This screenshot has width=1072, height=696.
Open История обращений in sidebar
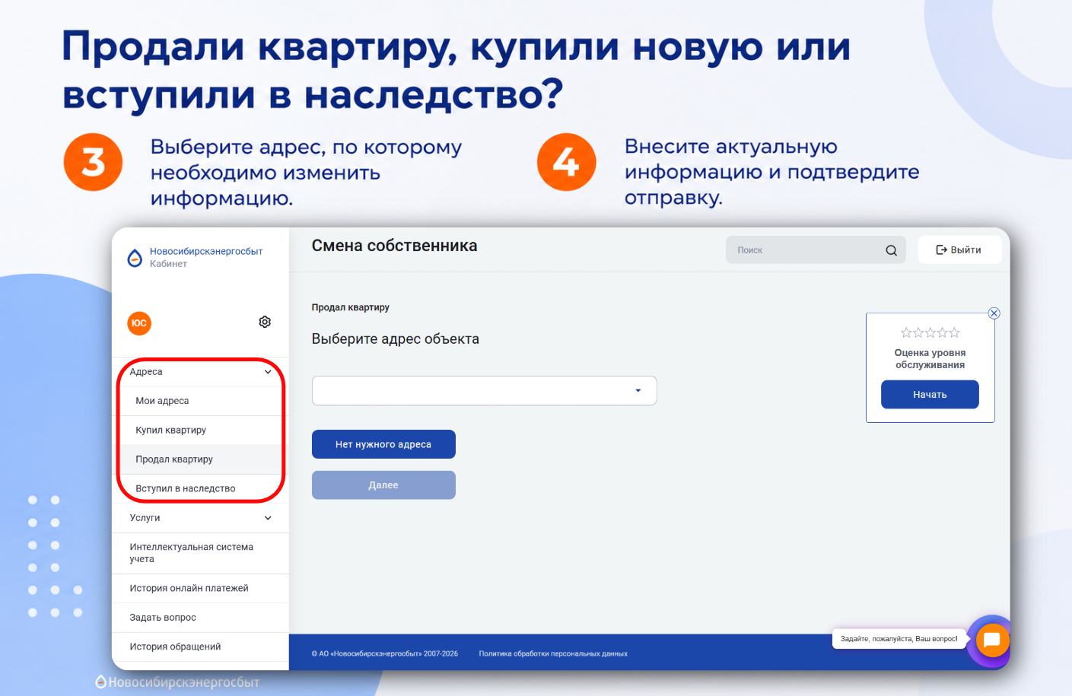200,647
